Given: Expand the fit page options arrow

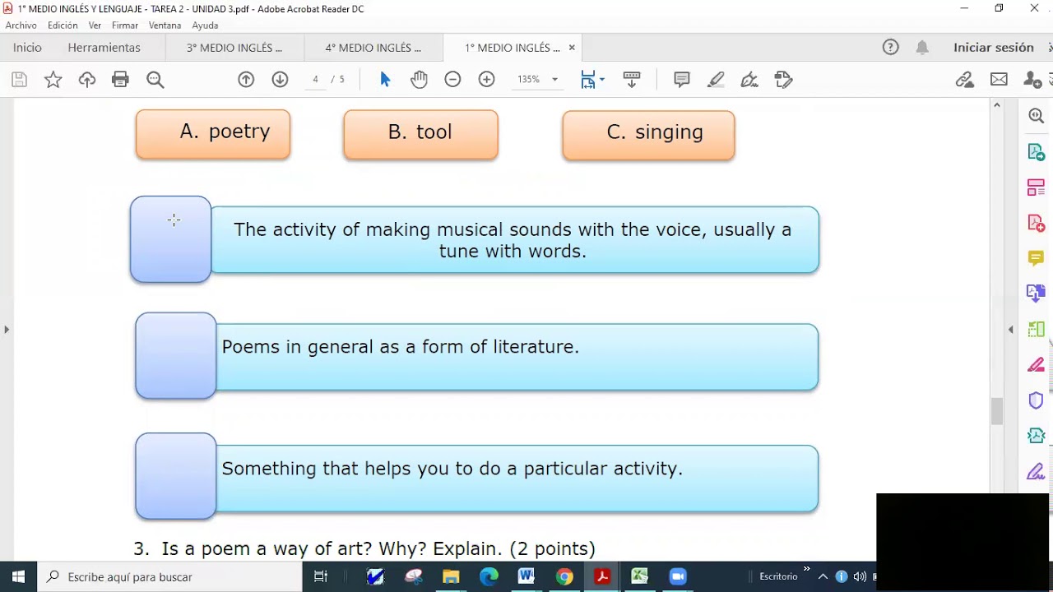Looking at the screenshot, I should pyautogui.click(x=602, y=80).
